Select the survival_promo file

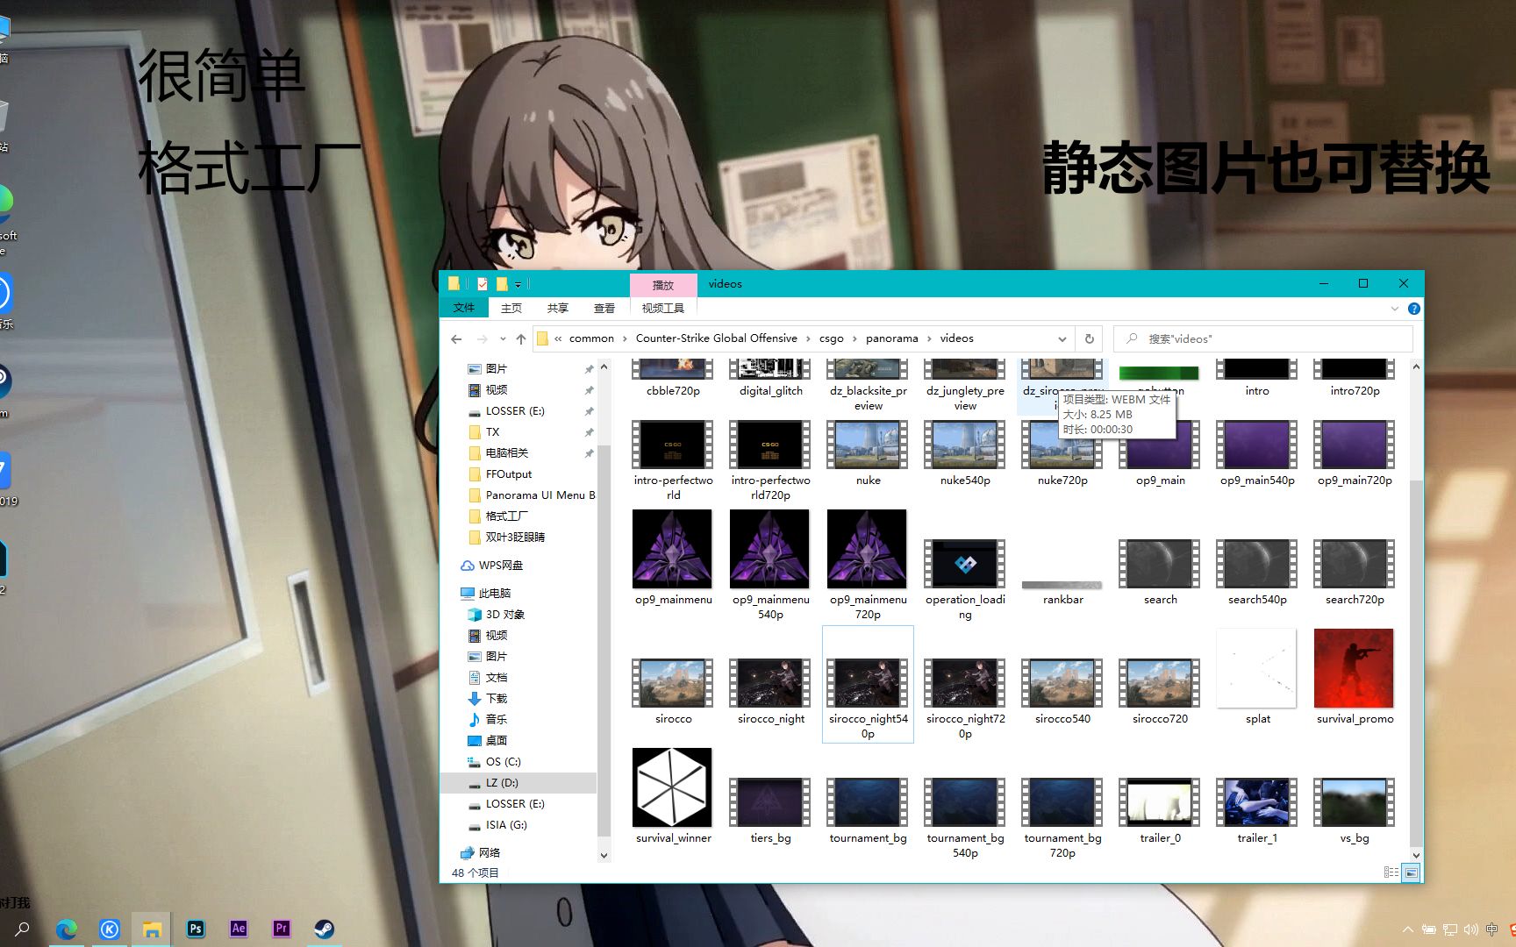coord(1355,677)
